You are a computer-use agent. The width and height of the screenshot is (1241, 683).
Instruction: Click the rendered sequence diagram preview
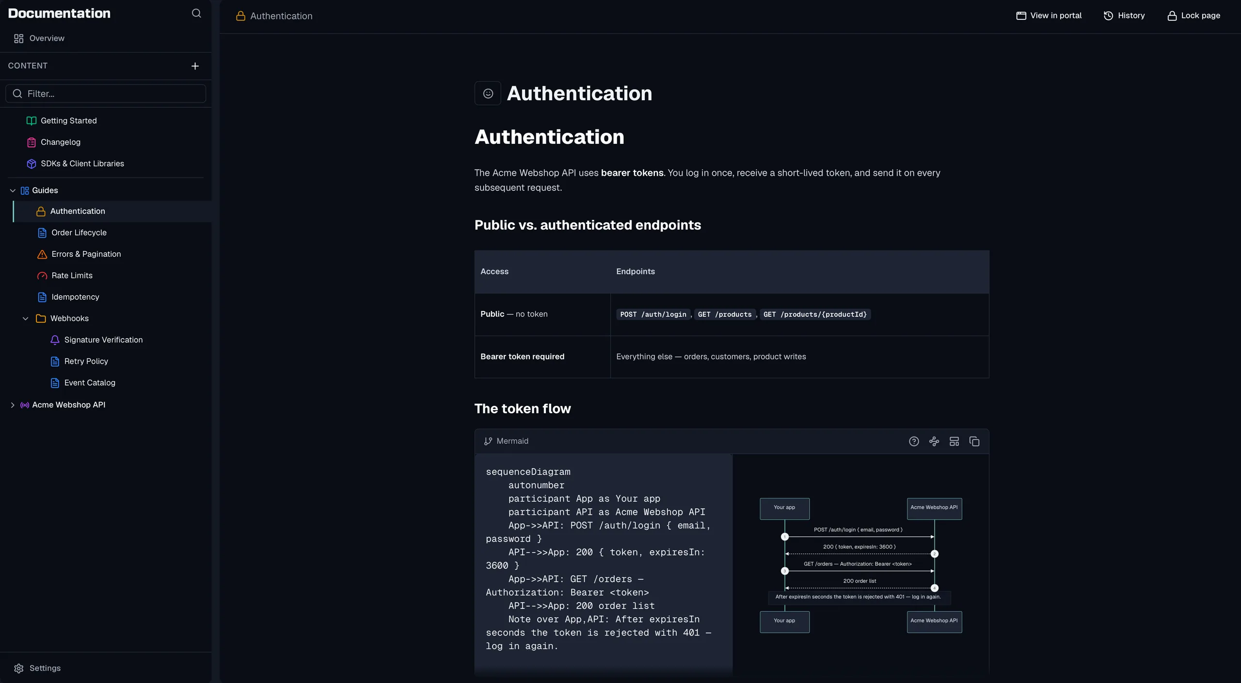pos(860,565)
